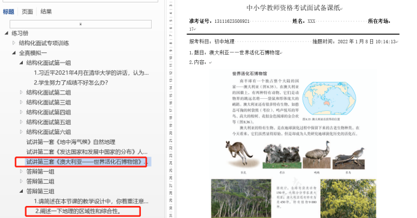This screenshot has height=218, width=417.
Task: Expand the 答辩第一组 heading
Action: (21, 172)
